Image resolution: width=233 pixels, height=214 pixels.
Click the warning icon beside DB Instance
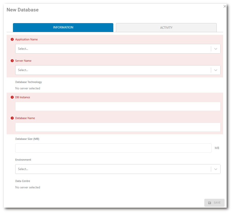pyautogui.click(x=12, y=97)
